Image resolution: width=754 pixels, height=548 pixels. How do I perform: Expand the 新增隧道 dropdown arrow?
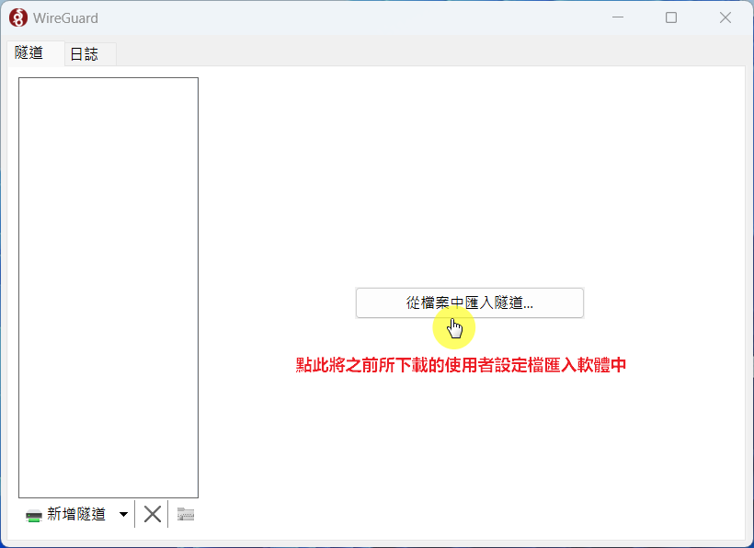(123, 514)
